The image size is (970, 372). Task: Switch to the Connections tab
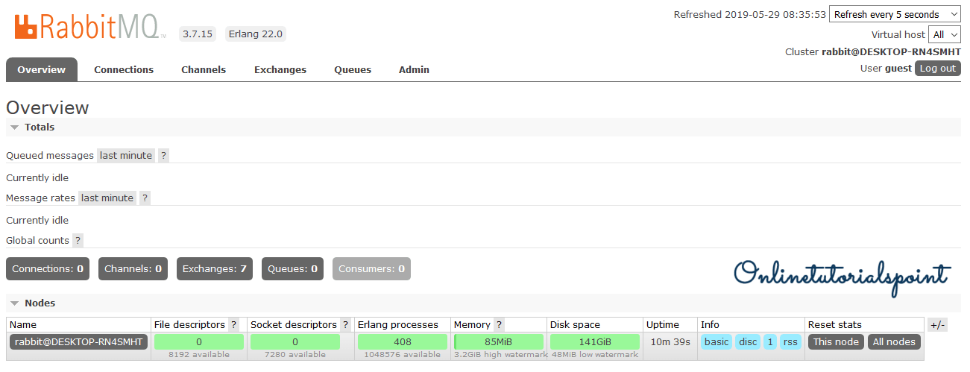(124, 69)
